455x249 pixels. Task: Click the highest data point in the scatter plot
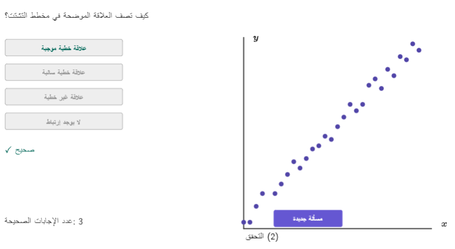click(x=413, y=44)
